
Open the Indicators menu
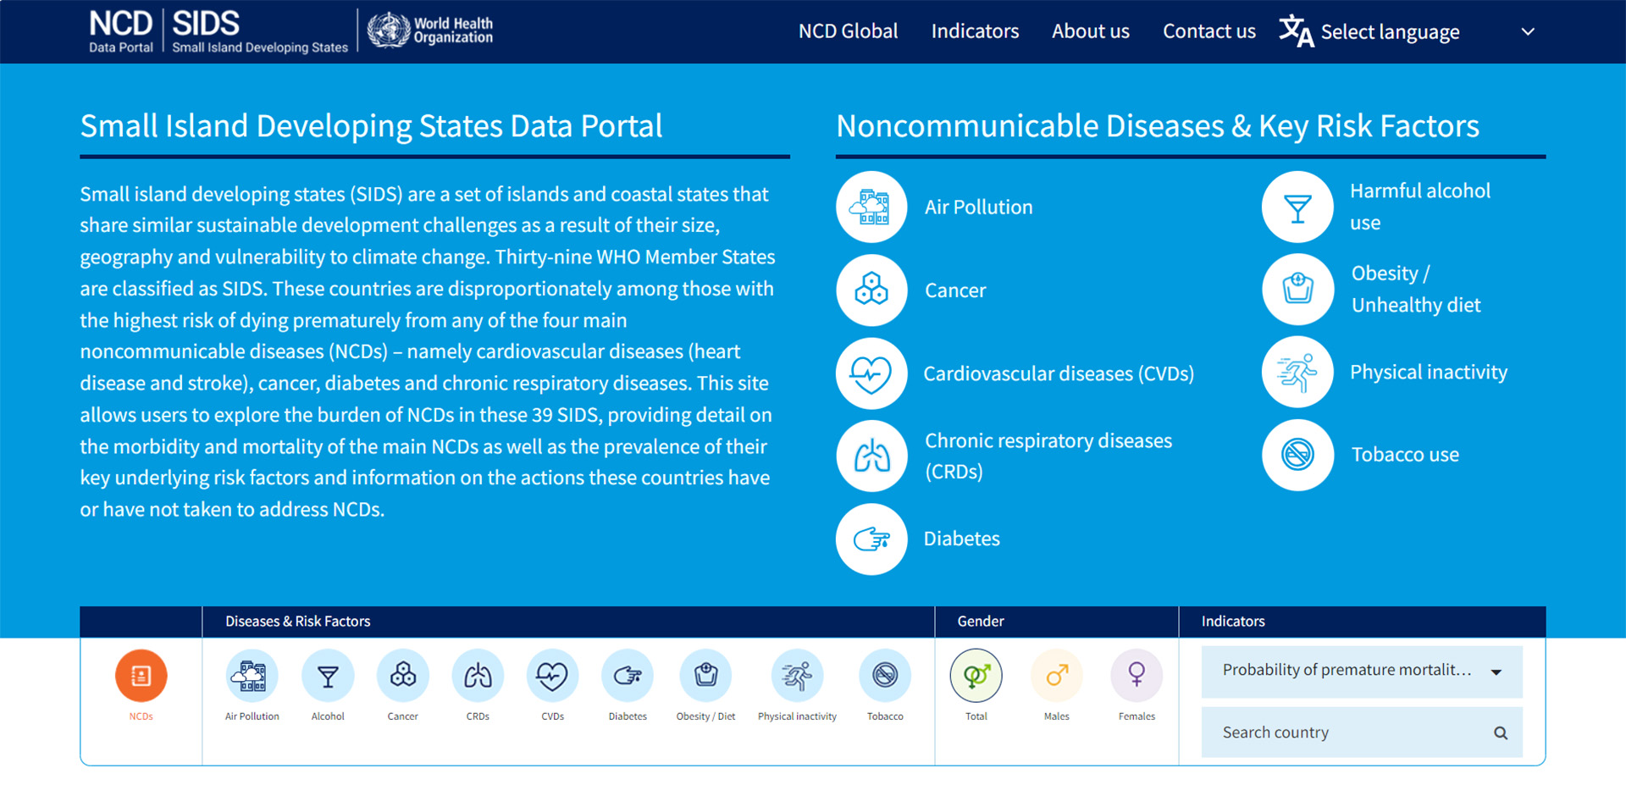point(975,31)
